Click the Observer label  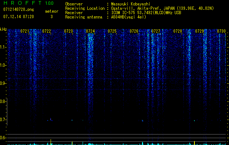pyautogui.click(x=74, y=4)
